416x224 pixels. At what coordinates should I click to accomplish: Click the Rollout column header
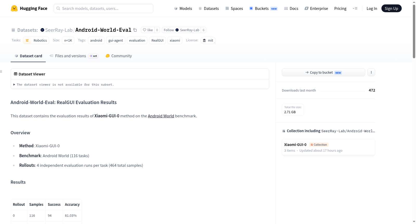coord(19,204)
